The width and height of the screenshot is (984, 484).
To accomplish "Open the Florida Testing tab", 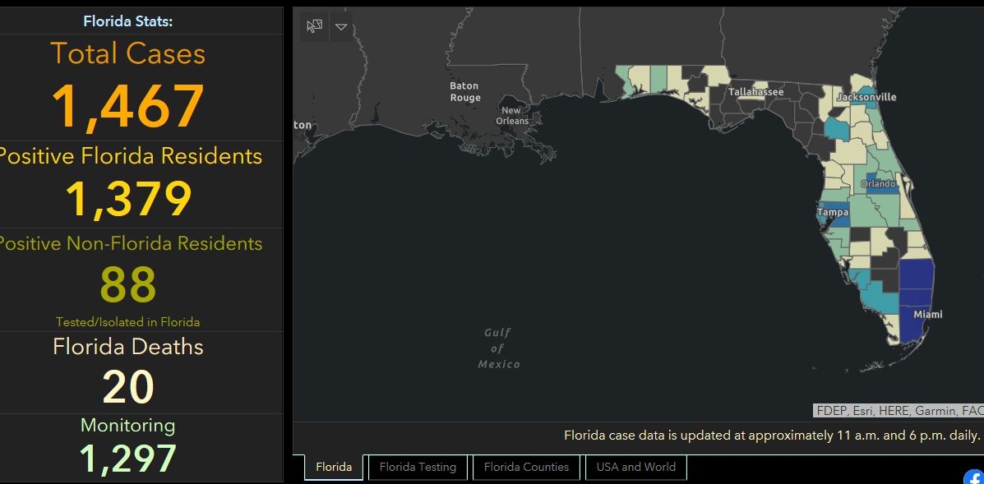I will [418, 467].
